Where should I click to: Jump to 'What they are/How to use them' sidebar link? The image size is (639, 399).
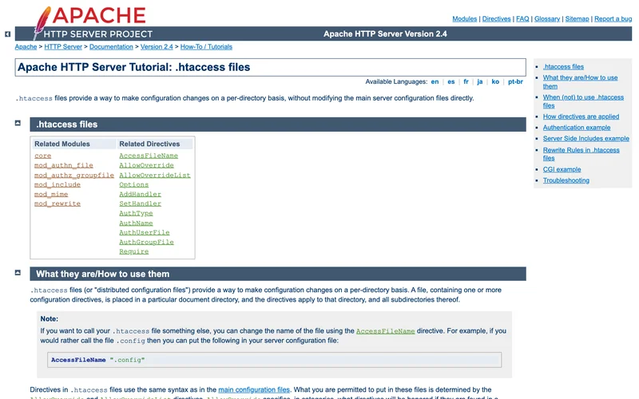pyautogui.click(x=581, y=82)
